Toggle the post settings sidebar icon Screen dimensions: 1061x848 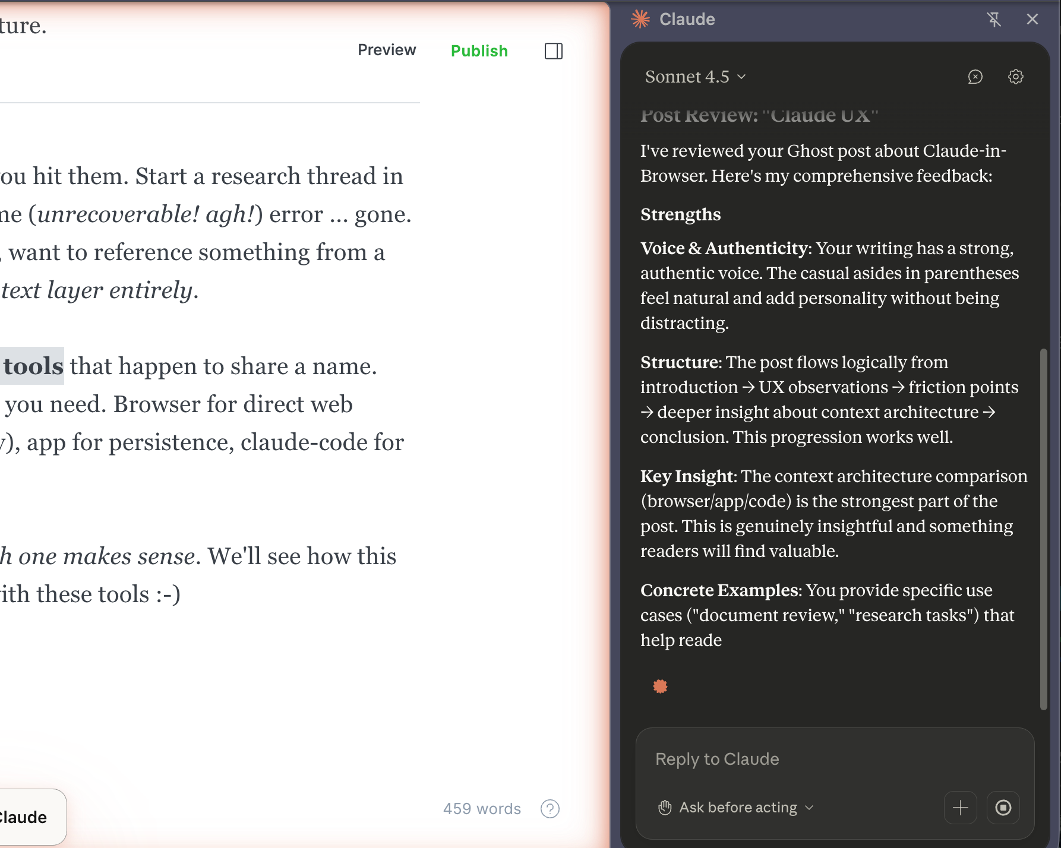click(x=553, y=51)
